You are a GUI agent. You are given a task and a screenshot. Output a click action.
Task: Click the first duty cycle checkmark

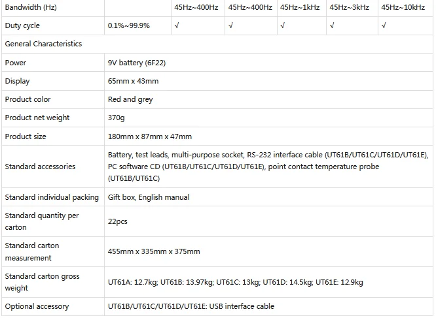[x=176, y=25]
